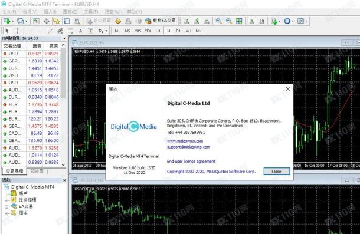Click the Close button in About dialog
The width and height of the screenshot is (360, 234).
click(277, 172)
